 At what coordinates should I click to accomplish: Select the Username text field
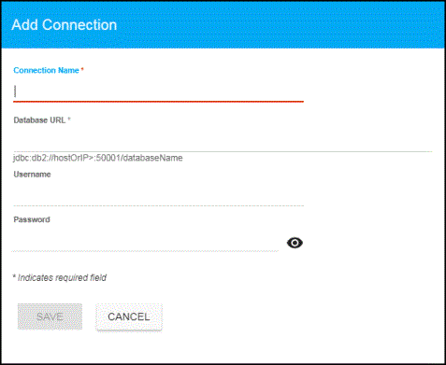pos(158,196)
